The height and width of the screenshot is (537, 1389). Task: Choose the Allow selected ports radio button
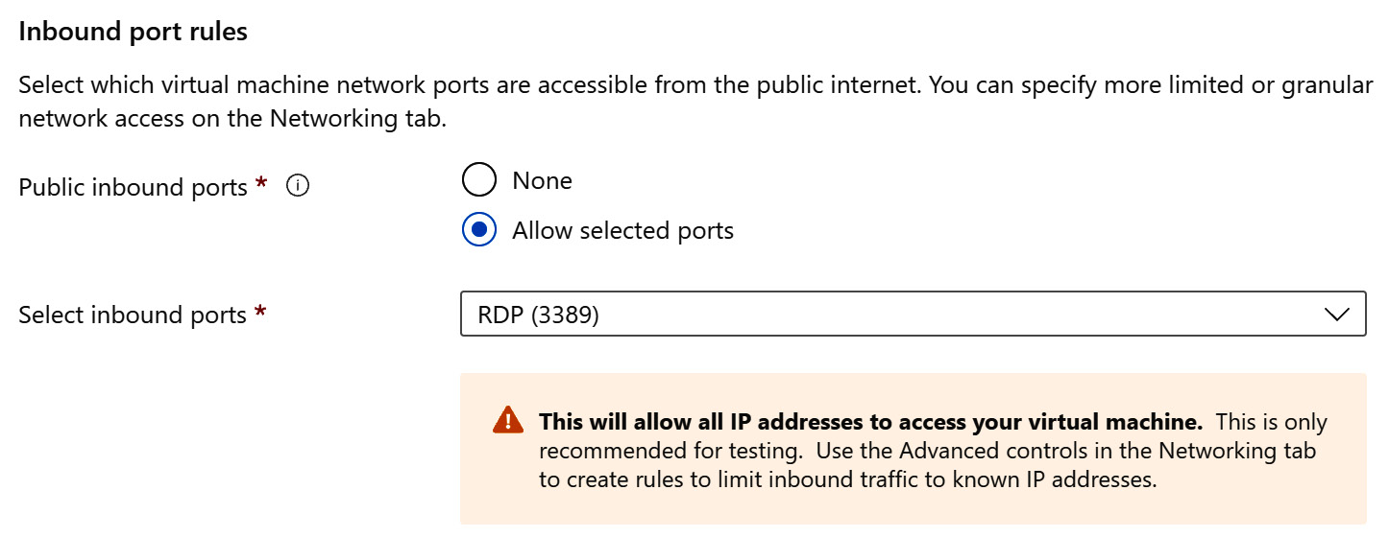click(x=479, y=230)
